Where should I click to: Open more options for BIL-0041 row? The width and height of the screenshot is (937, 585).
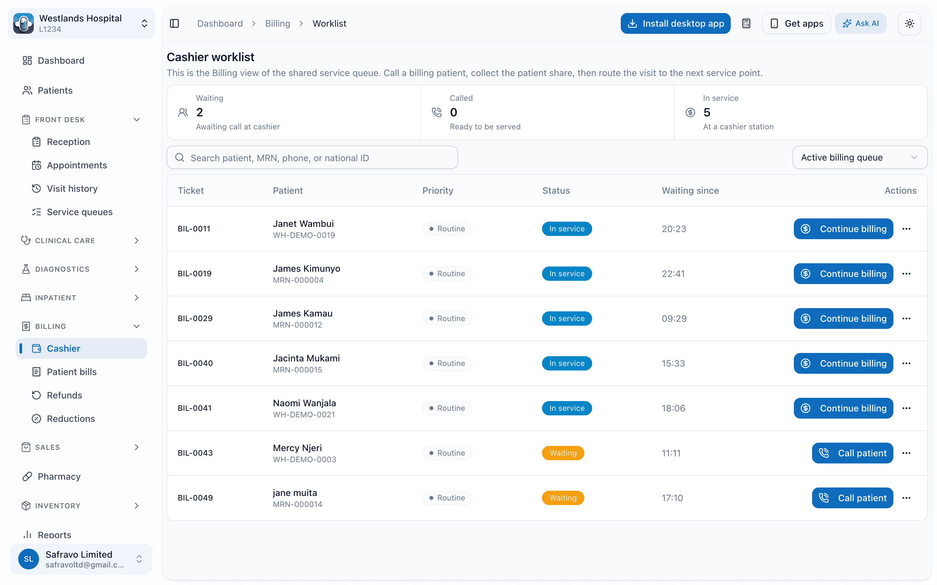pyautogui.click(x=906, y=408)
